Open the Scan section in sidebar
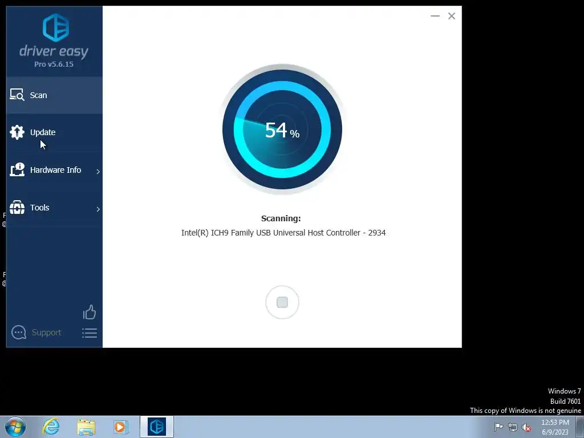The height and width of the screenshot is (438, 584). coord(54,95)
